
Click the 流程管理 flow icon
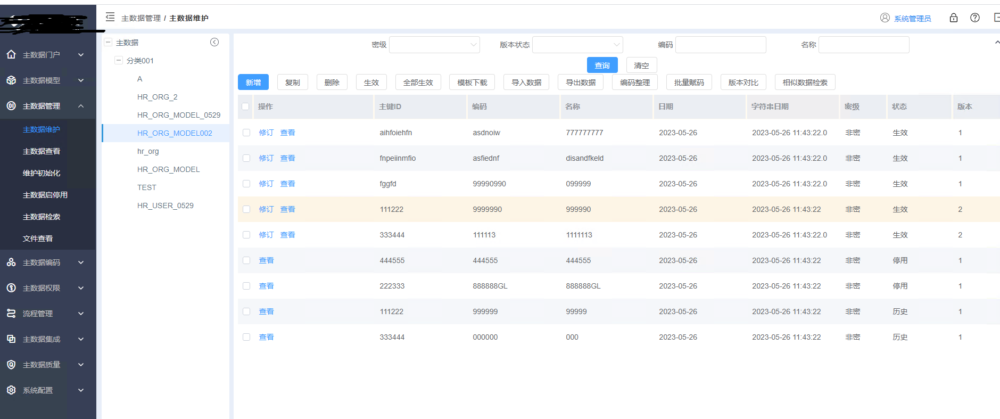[11, 313]
